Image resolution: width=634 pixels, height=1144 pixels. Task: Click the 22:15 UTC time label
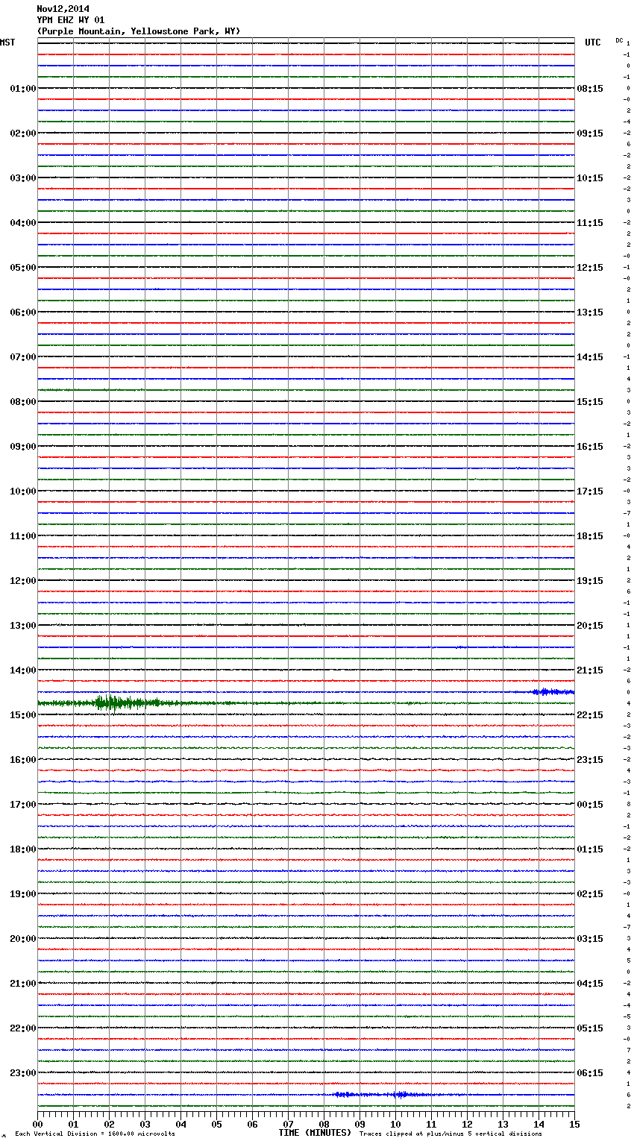tap(590, 715)
